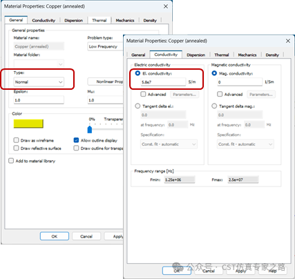Open magnetic Specification Const. fit dropdown
Viewport: 295px width, 279px height.
pyautogui.click(x=245, y=144)
